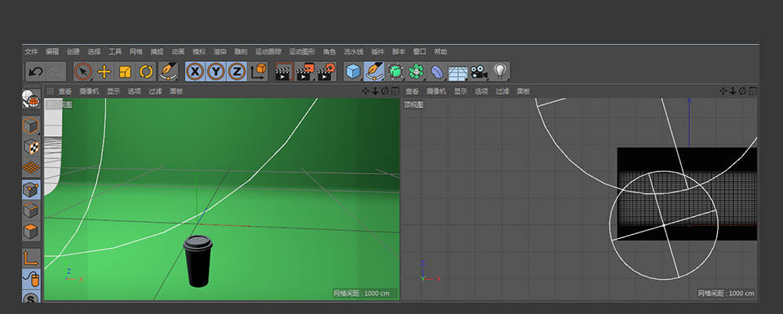Select the Move tool
Viewport: 783px width, 314px height.
point(104,72)
